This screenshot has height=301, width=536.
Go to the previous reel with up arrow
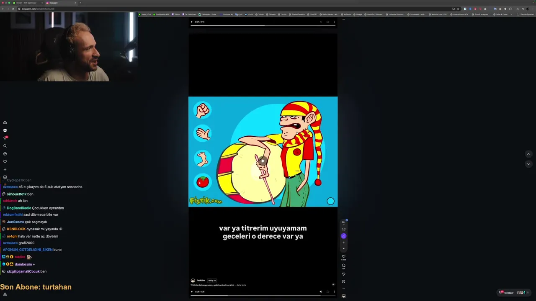click(528, 154)
